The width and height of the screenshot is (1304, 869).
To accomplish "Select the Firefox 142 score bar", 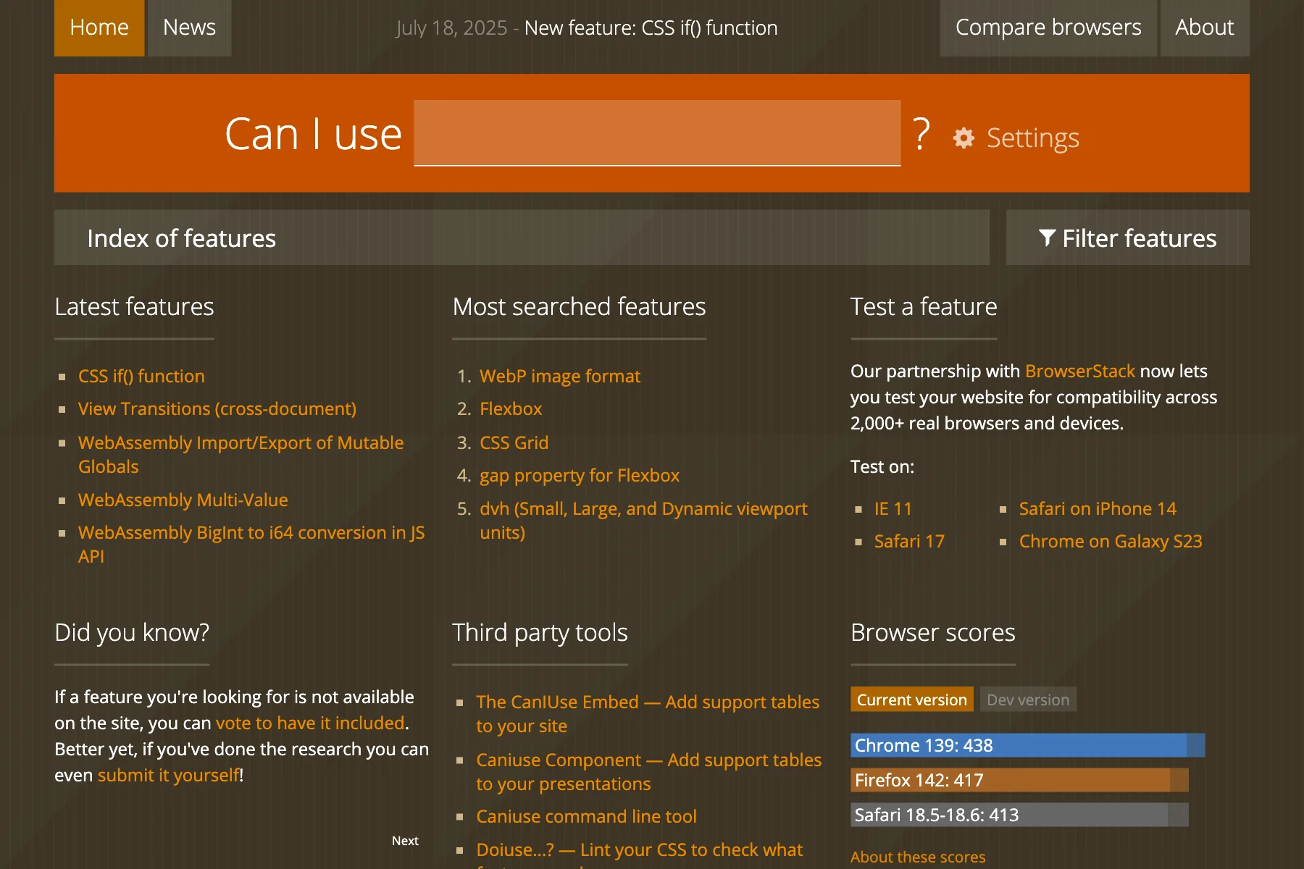I will point(1019,780).
